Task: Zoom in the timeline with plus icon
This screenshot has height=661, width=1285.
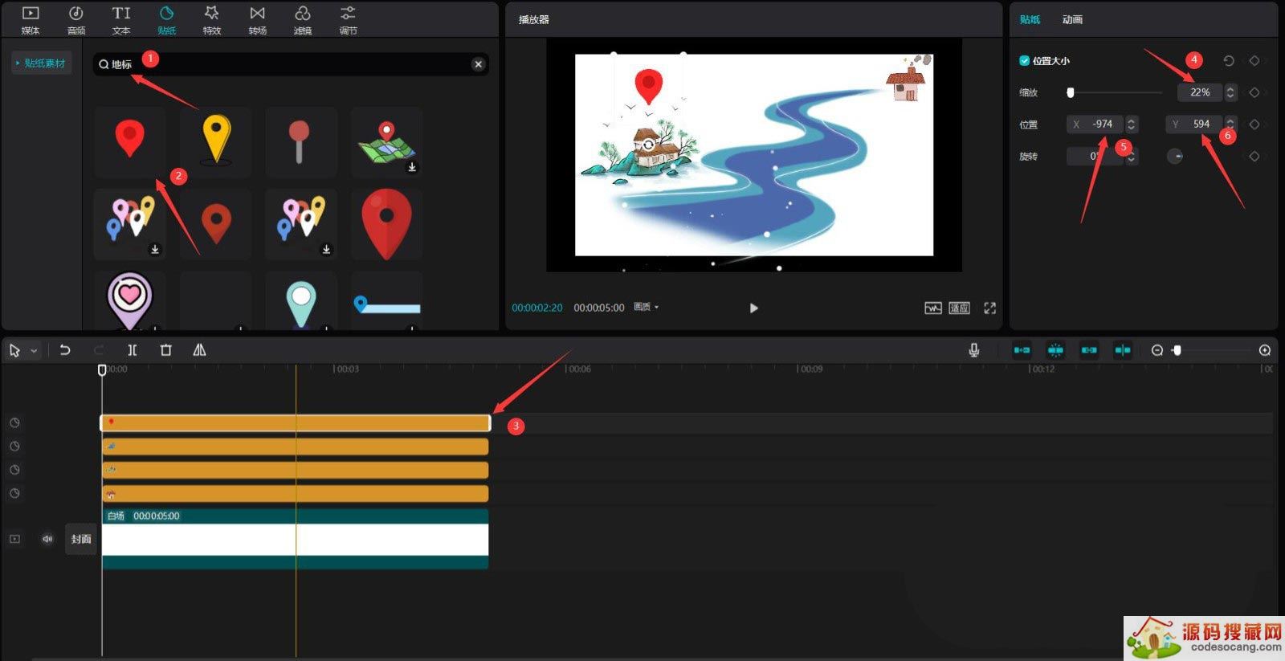Action: [1264, 350]
